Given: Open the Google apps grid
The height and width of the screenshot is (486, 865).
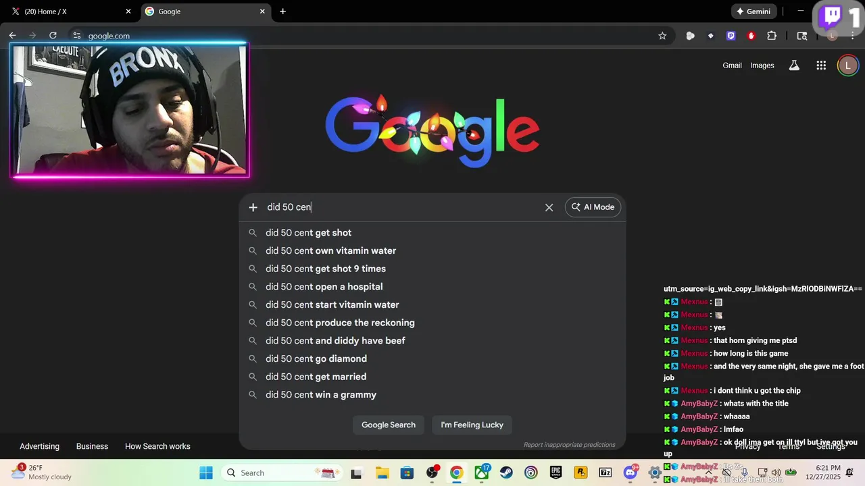Looking at the screenshot, I should point(821,65).
